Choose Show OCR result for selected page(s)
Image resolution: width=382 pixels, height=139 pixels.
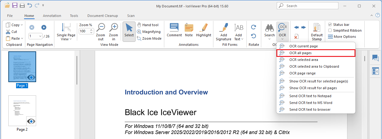pos(316,81)
